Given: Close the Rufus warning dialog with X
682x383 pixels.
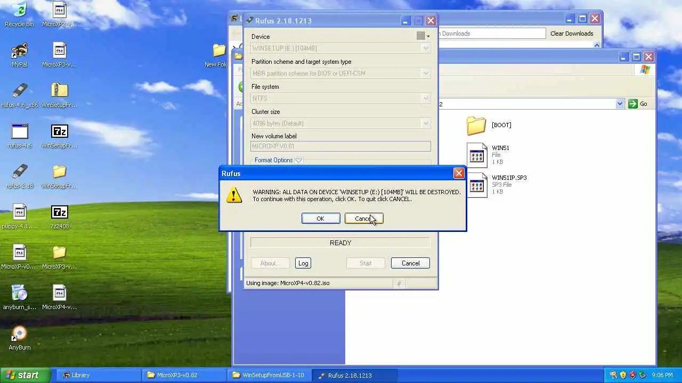Looking at the screenshot, I should pos(459,173).
